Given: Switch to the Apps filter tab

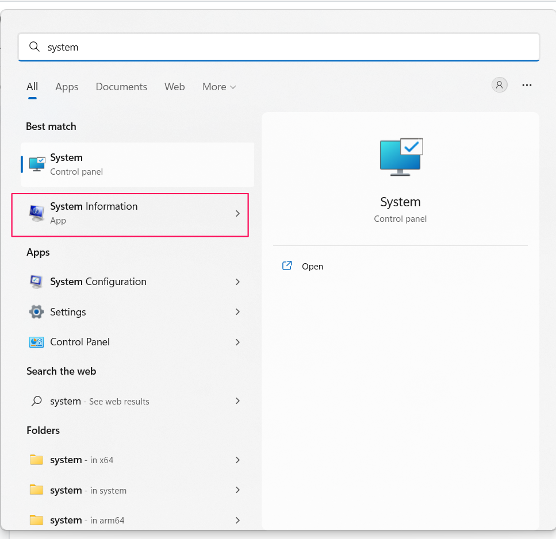Looking at the screenshot, I should [x=67, y=87].
